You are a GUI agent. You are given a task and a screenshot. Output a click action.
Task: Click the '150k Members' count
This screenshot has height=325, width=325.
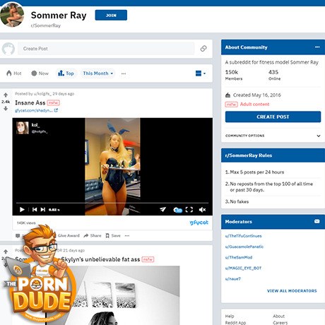click(x=234, y=75)
